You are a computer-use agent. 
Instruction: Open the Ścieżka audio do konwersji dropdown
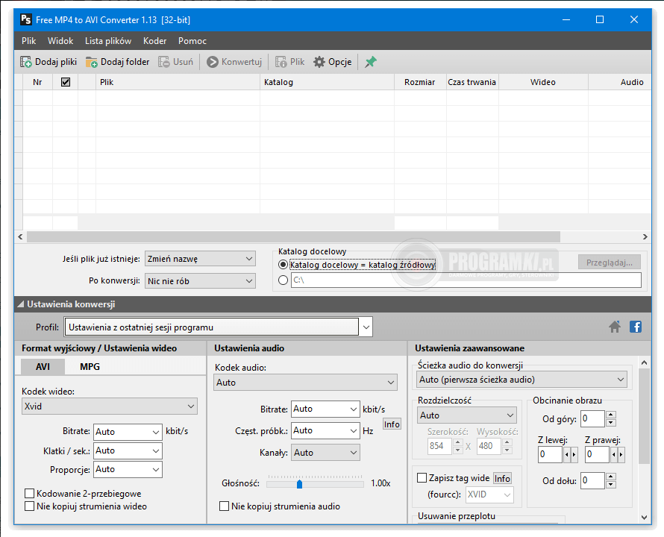tap(522, 380)
